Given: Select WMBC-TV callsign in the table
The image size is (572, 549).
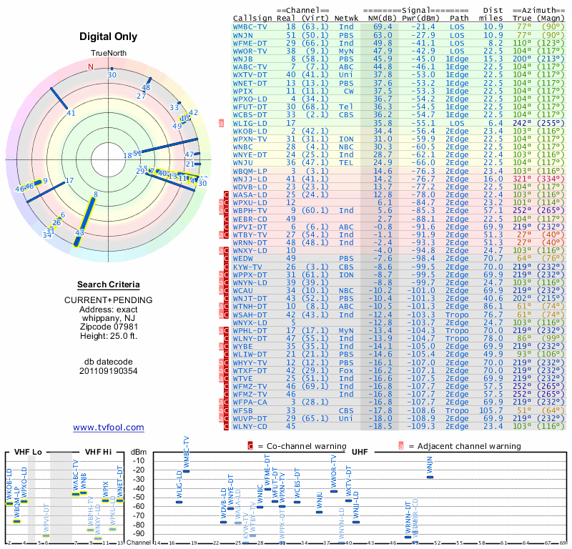Looking at the screenshot, I should click(250, 26).
